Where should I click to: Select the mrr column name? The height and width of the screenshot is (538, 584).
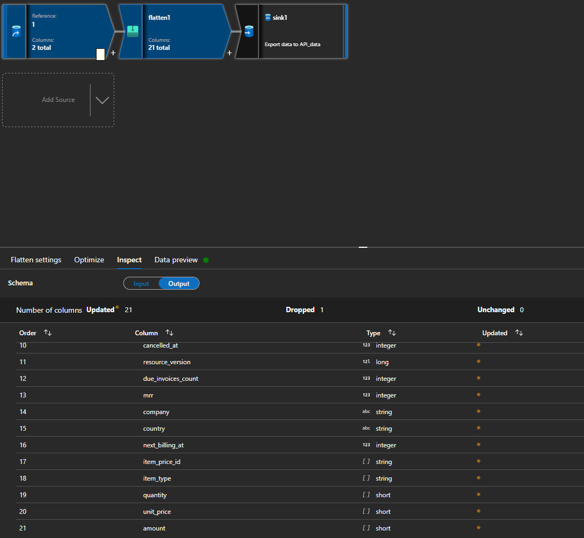pyautogui.click(x=148, y=395)
